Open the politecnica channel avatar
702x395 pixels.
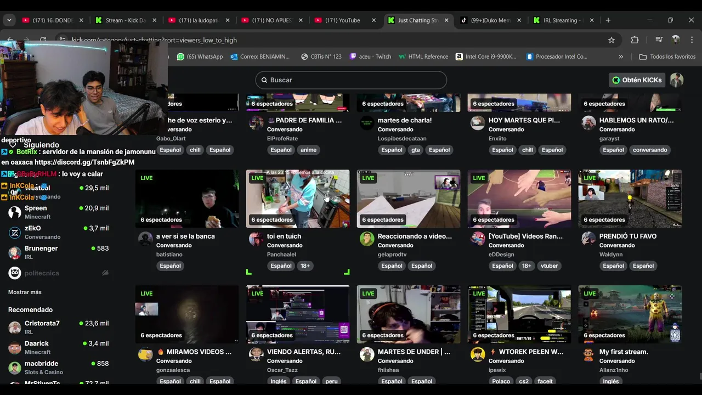click(15, 273)
